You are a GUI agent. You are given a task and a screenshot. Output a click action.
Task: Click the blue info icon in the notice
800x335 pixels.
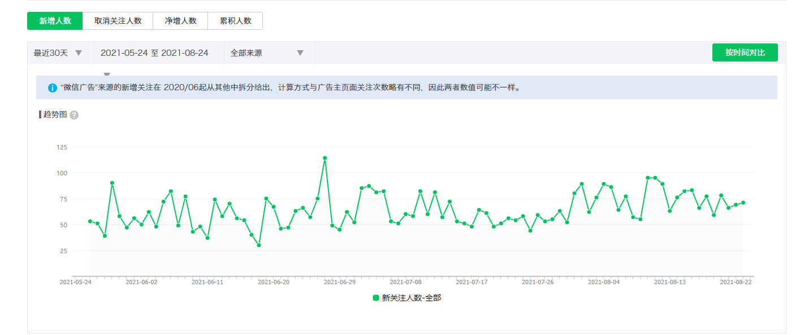tap(52, 88)
